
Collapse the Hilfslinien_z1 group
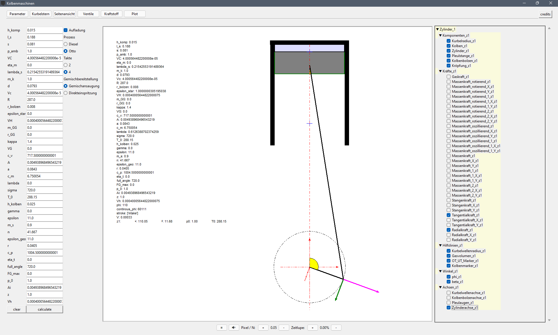pos(440,245)
